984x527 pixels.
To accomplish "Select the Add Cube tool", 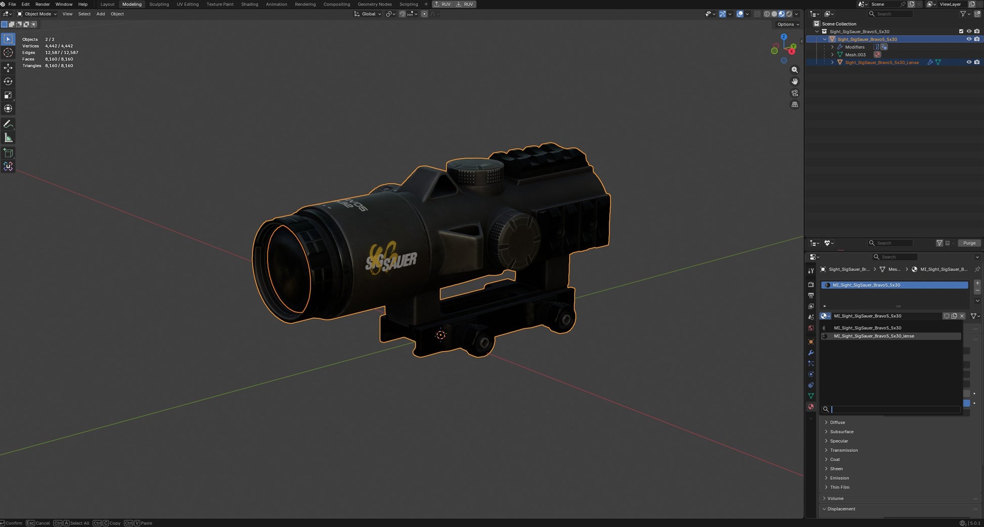I will click(8, 153).
